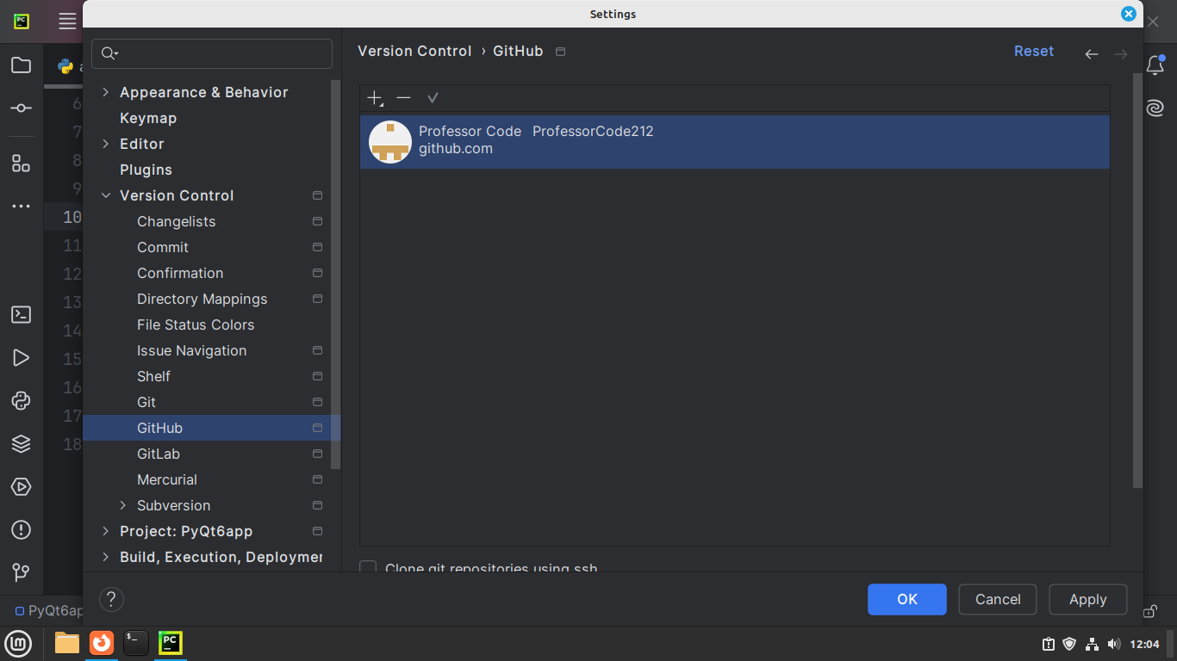Screen dimensions: 1177x661
Task: Open Commit settings page
Action: tap(163, 247)
